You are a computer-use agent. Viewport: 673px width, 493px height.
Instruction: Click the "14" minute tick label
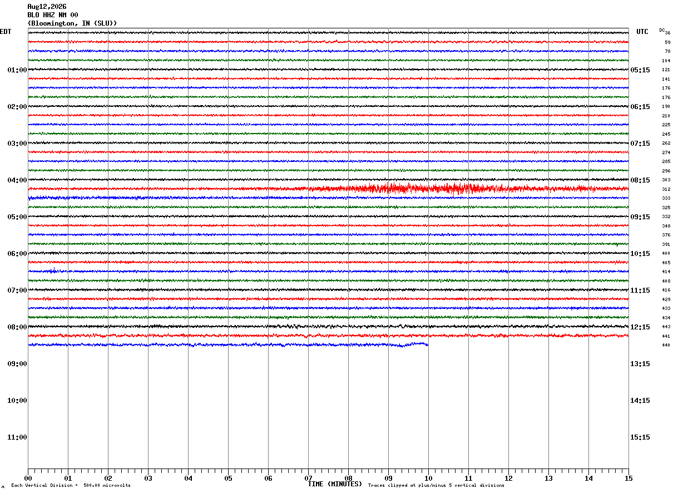pos(589,479)
